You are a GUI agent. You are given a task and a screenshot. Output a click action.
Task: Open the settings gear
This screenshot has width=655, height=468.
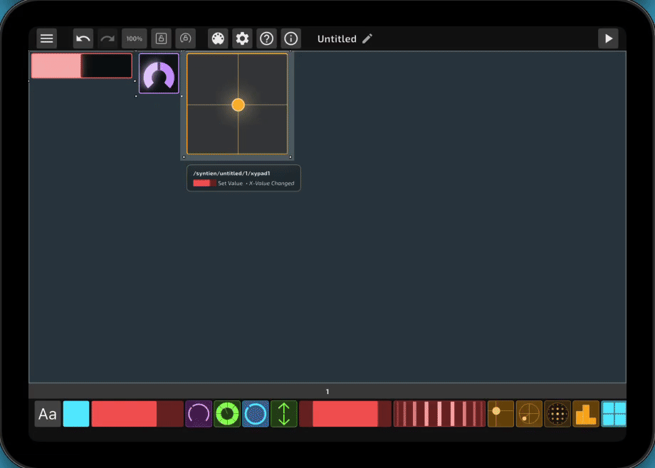click(242, 39)
